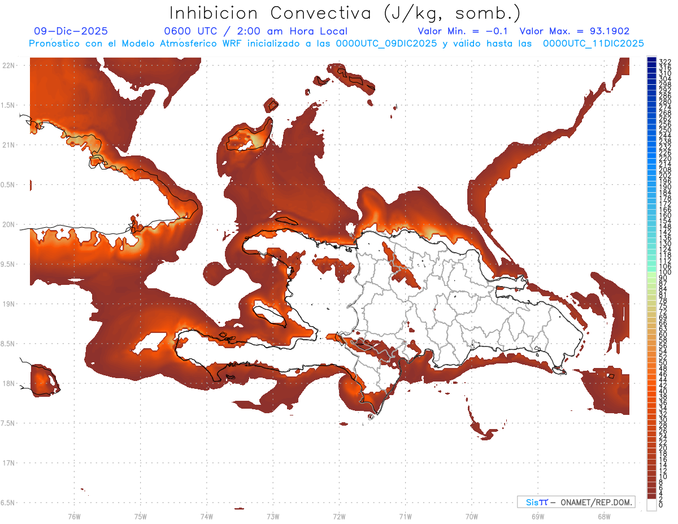Click "0600 UTC / 2:00 am Hora Local"
This screenshot has width=678, height=524.
255,31
